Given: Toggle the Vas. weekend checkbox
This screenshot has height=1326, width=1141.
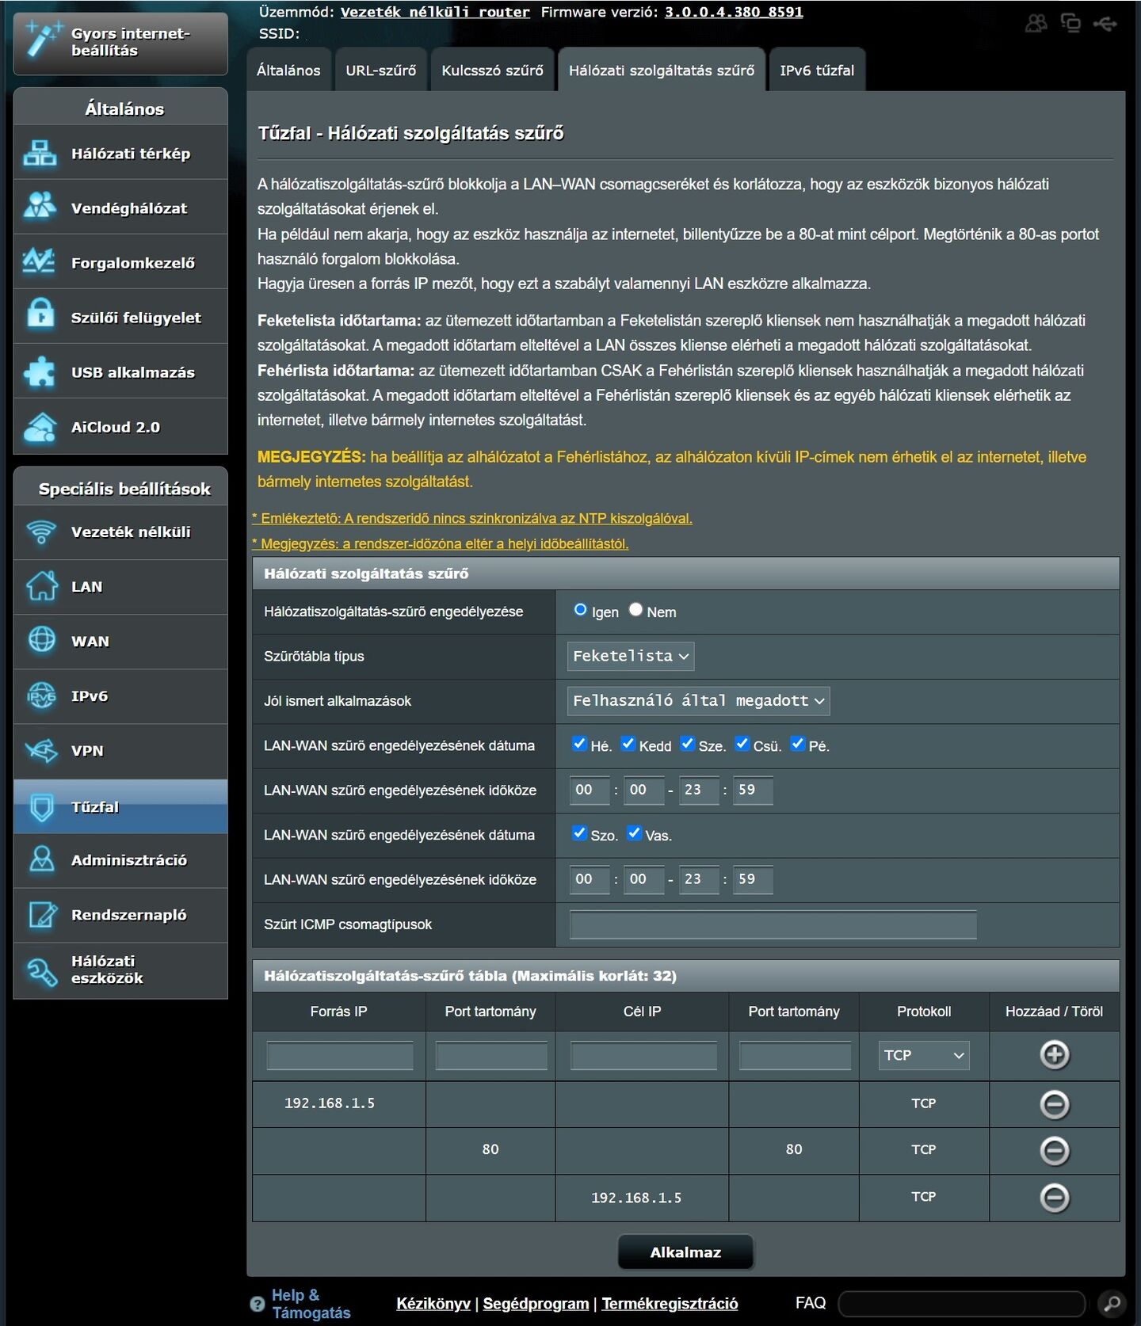Looking at the screenshot, I should pos(634,833).
